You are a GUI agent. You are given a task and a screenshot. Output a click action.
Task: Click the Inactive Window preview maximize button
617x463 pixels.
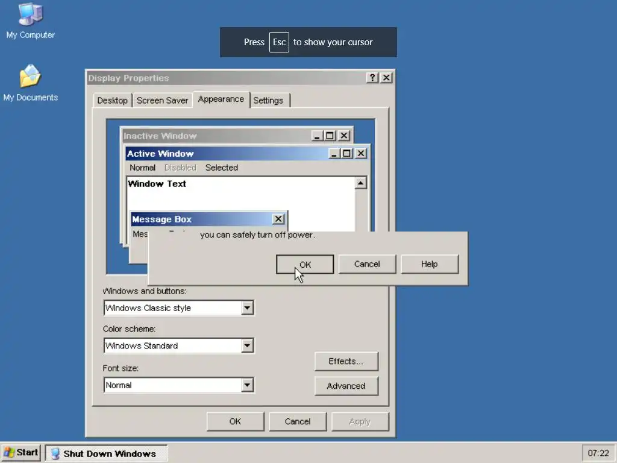pyautogui.click(x=330, y=136)
